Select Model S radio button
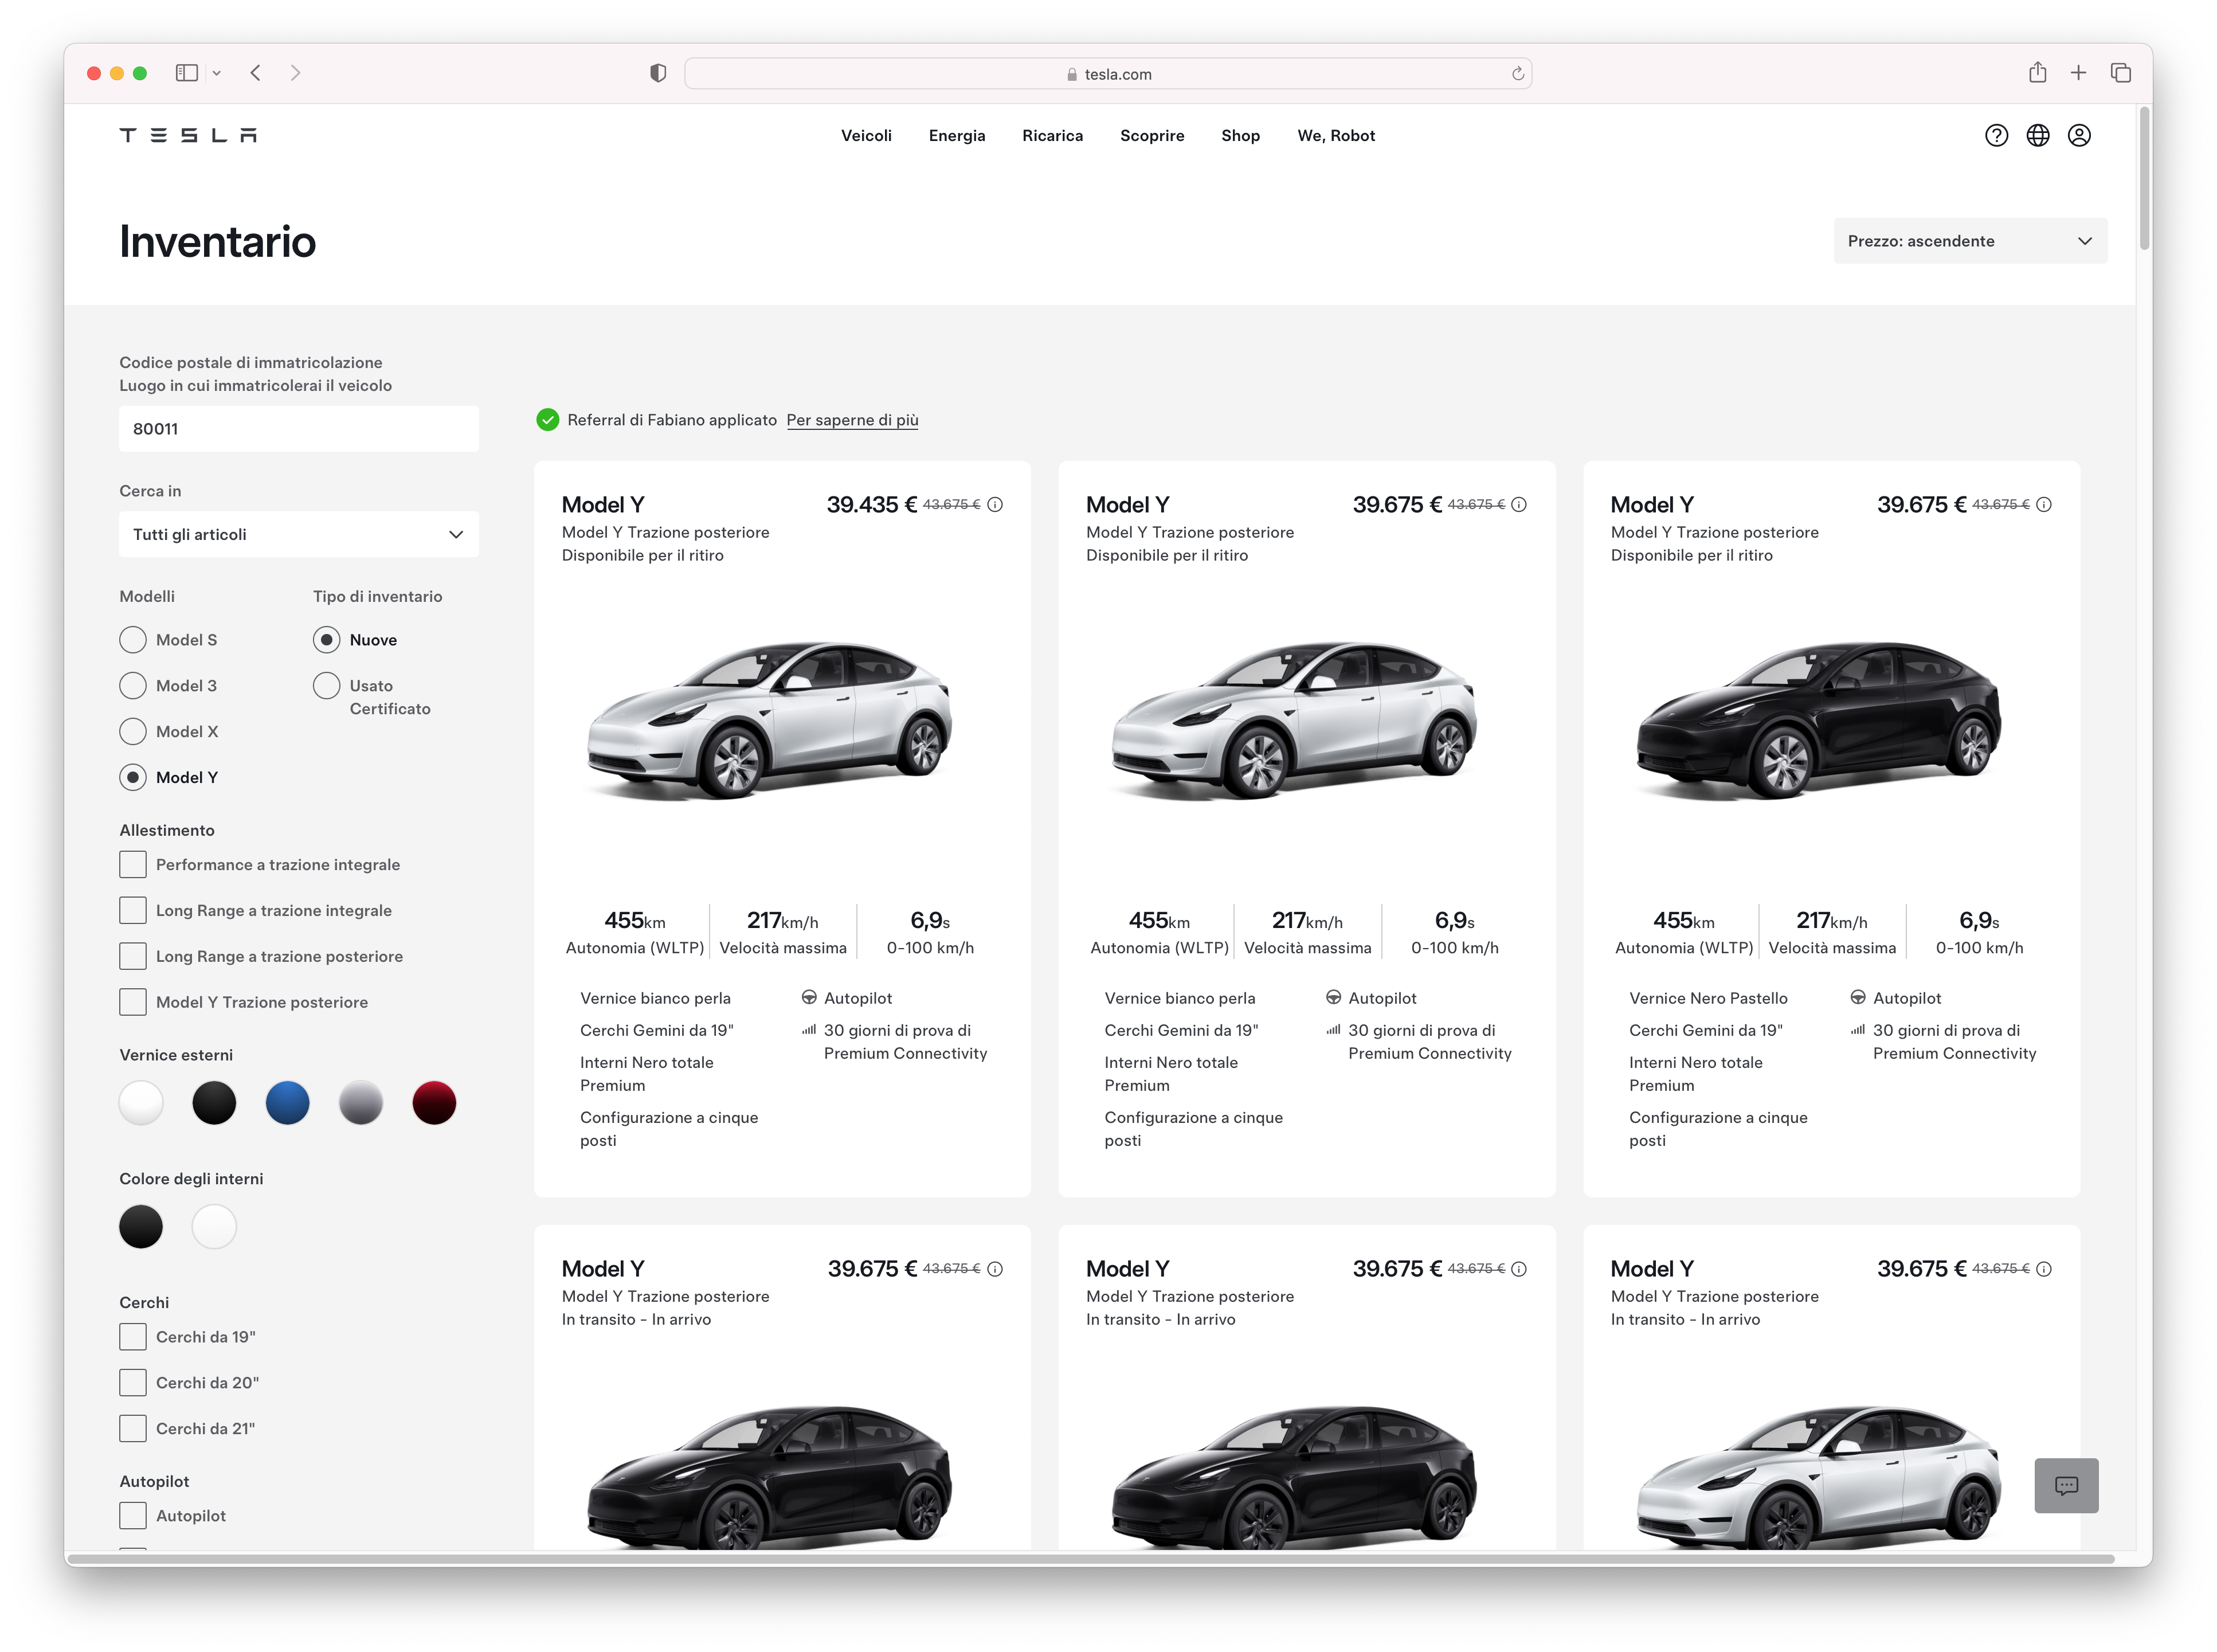This screenshot has width=2217, height=1652. click(133, 640)
